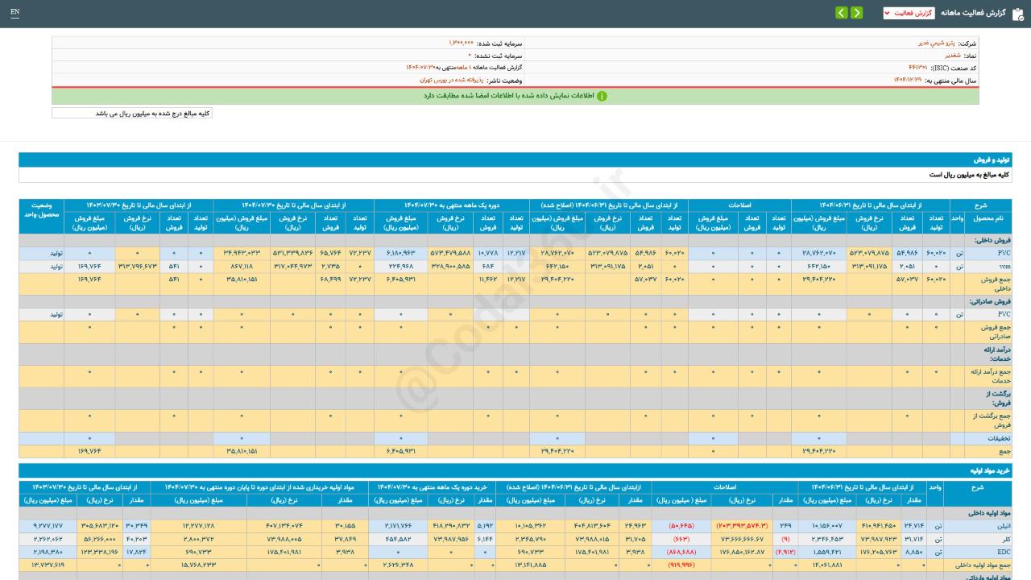The height and width of the screenshot is (580, 1031).
Task: Click the monthly activity report clipboard icon
Action: [1017, 13]
